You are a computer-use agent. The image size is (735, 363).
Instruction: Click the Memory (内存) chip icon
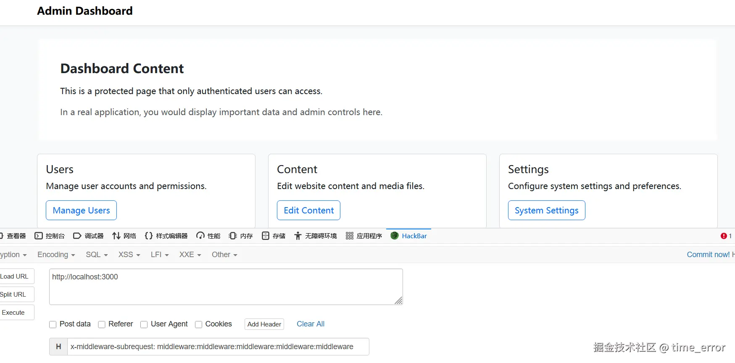(x=233, y=236)
